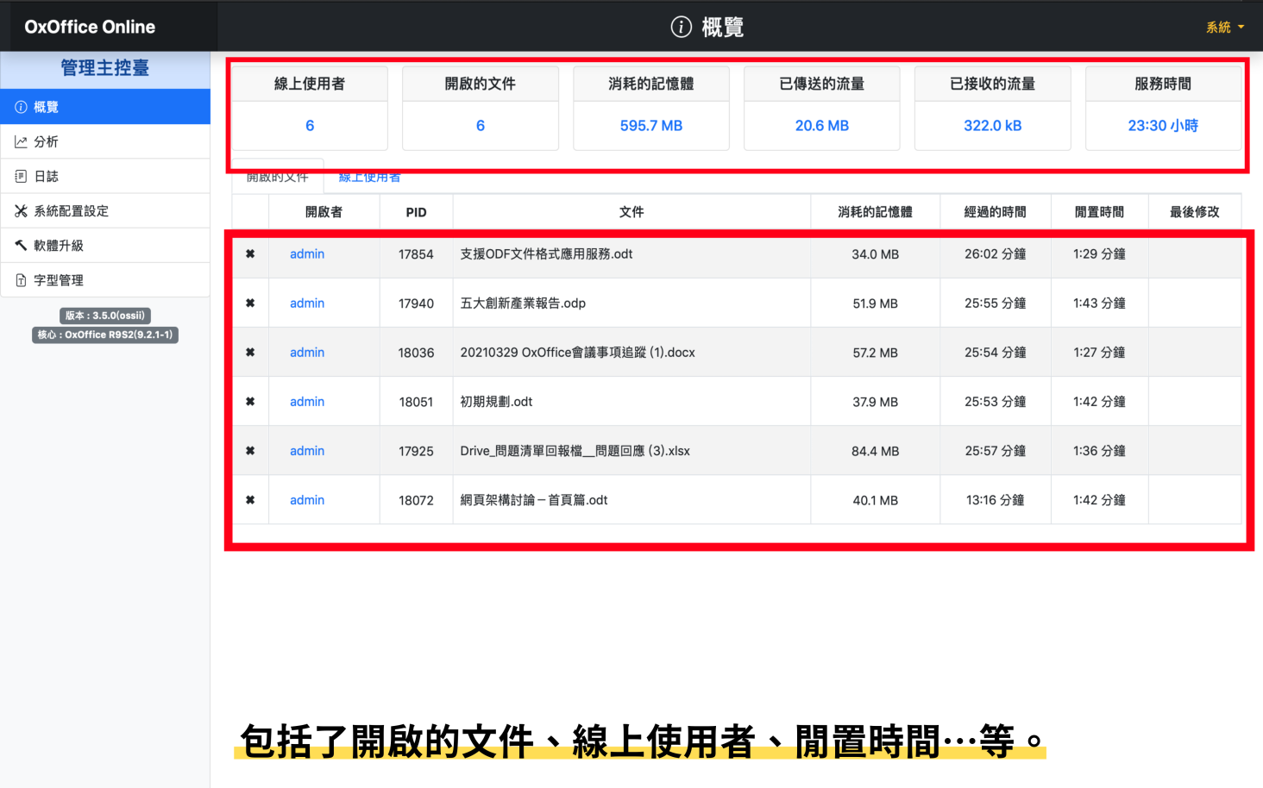This screenshot has width=1263, height=788.
Task: Click the 消耗的記憶體 table column header
Action: click(875, 212)
